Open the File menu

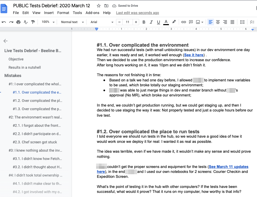16,13
